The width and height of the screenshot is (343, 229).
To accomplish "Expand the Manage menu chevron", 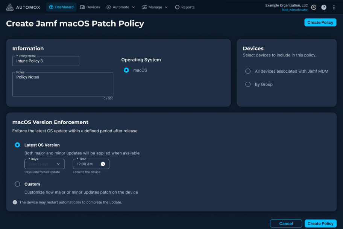I will coord(166,7).
